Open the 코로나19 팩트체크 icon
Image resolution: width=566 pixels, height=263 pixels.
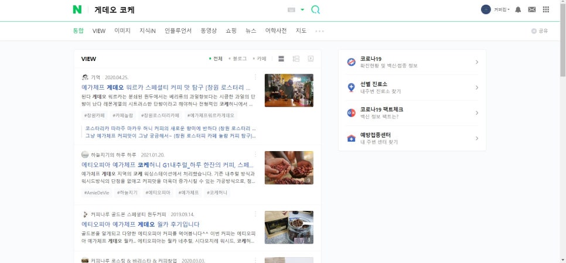point(351,113)
